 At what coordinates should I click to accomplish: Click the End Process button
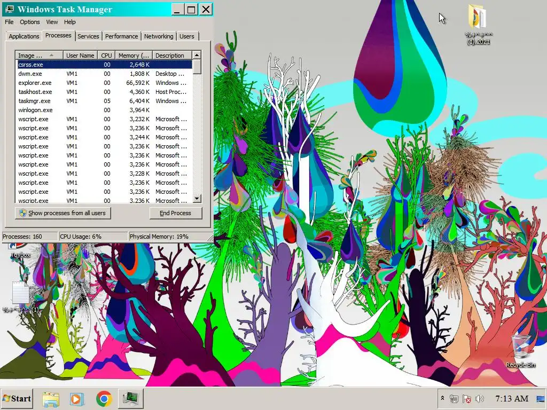pyautogui.click(x=175, y=213)
